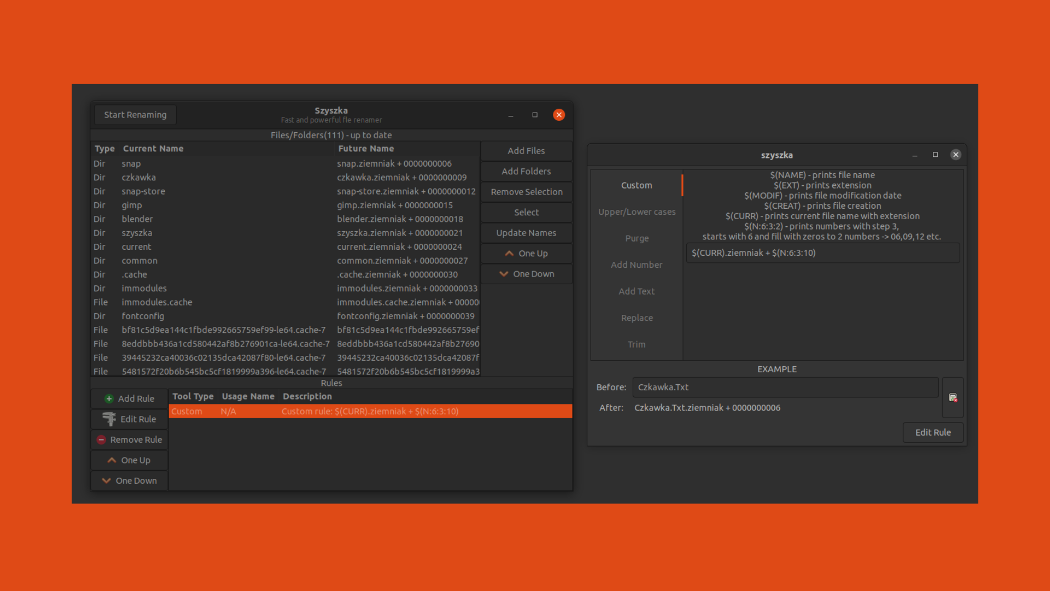Select the Custom tab in rule editor
This screenshot has width=1050, height=591.
coord(637,185)
